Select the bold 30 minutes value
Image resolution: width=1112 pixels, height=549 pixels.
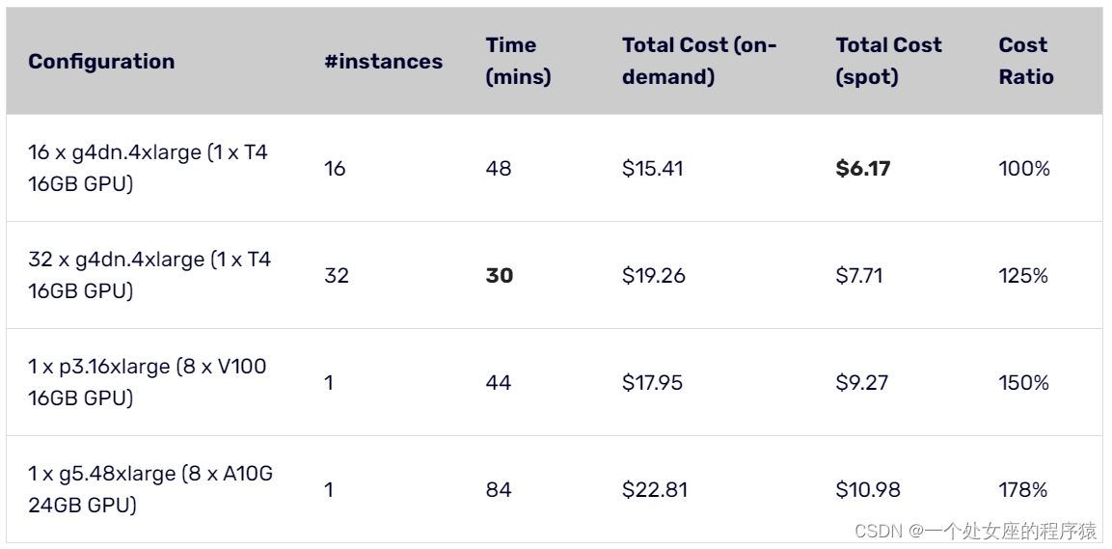(x=500, y=275)
